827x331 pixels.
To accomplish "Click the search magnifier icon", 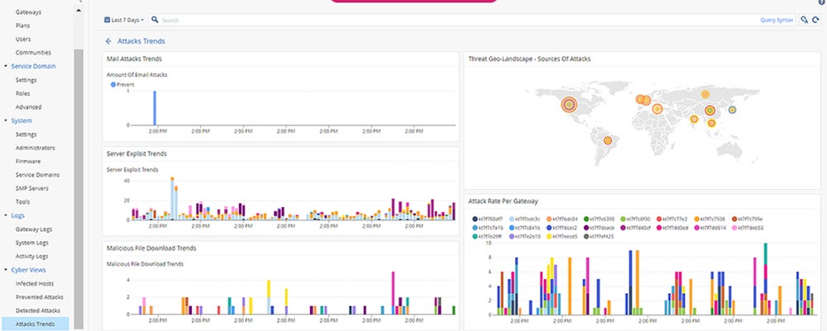I will pyautogui.click(x=155, y=19).
